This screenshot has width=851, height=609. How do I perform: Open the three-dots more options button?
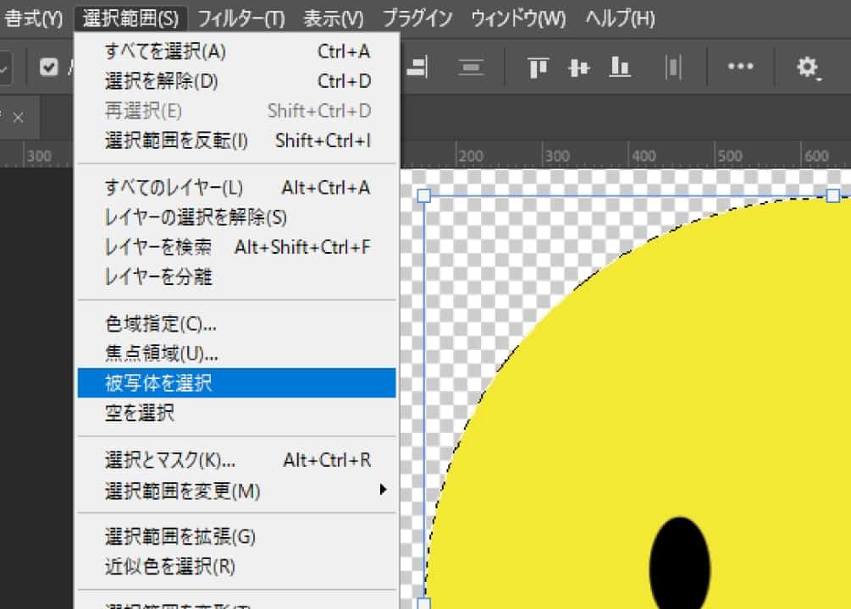click(x=740, y=66)
